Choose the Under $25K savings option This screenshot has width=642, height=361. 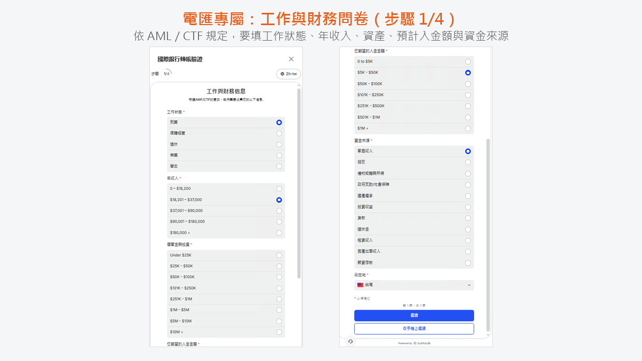pos(226,255)
